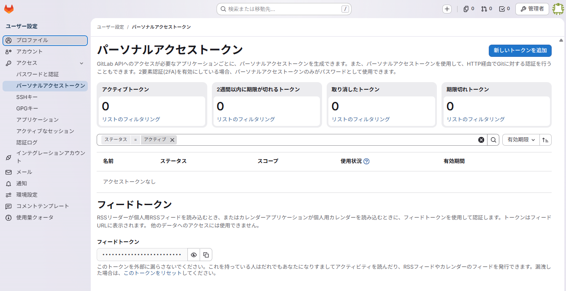Collapse the アクセス section in sidebar
The width and height of the screenshot is (566, 291).
(82, 63)
